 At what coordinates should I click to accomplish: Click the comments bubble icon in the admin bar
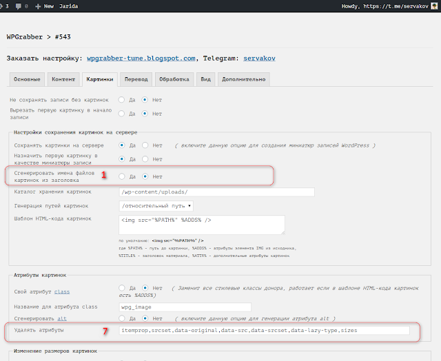19,6
